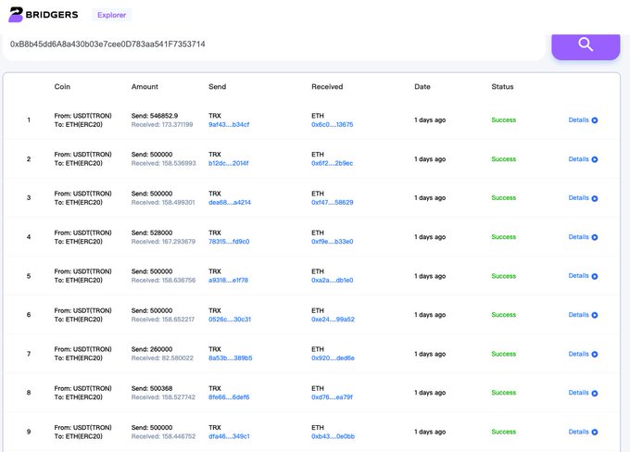This screenshot has width=630, height=452.
Task: Click the purple magnifier search button
Action: point(585,44)
